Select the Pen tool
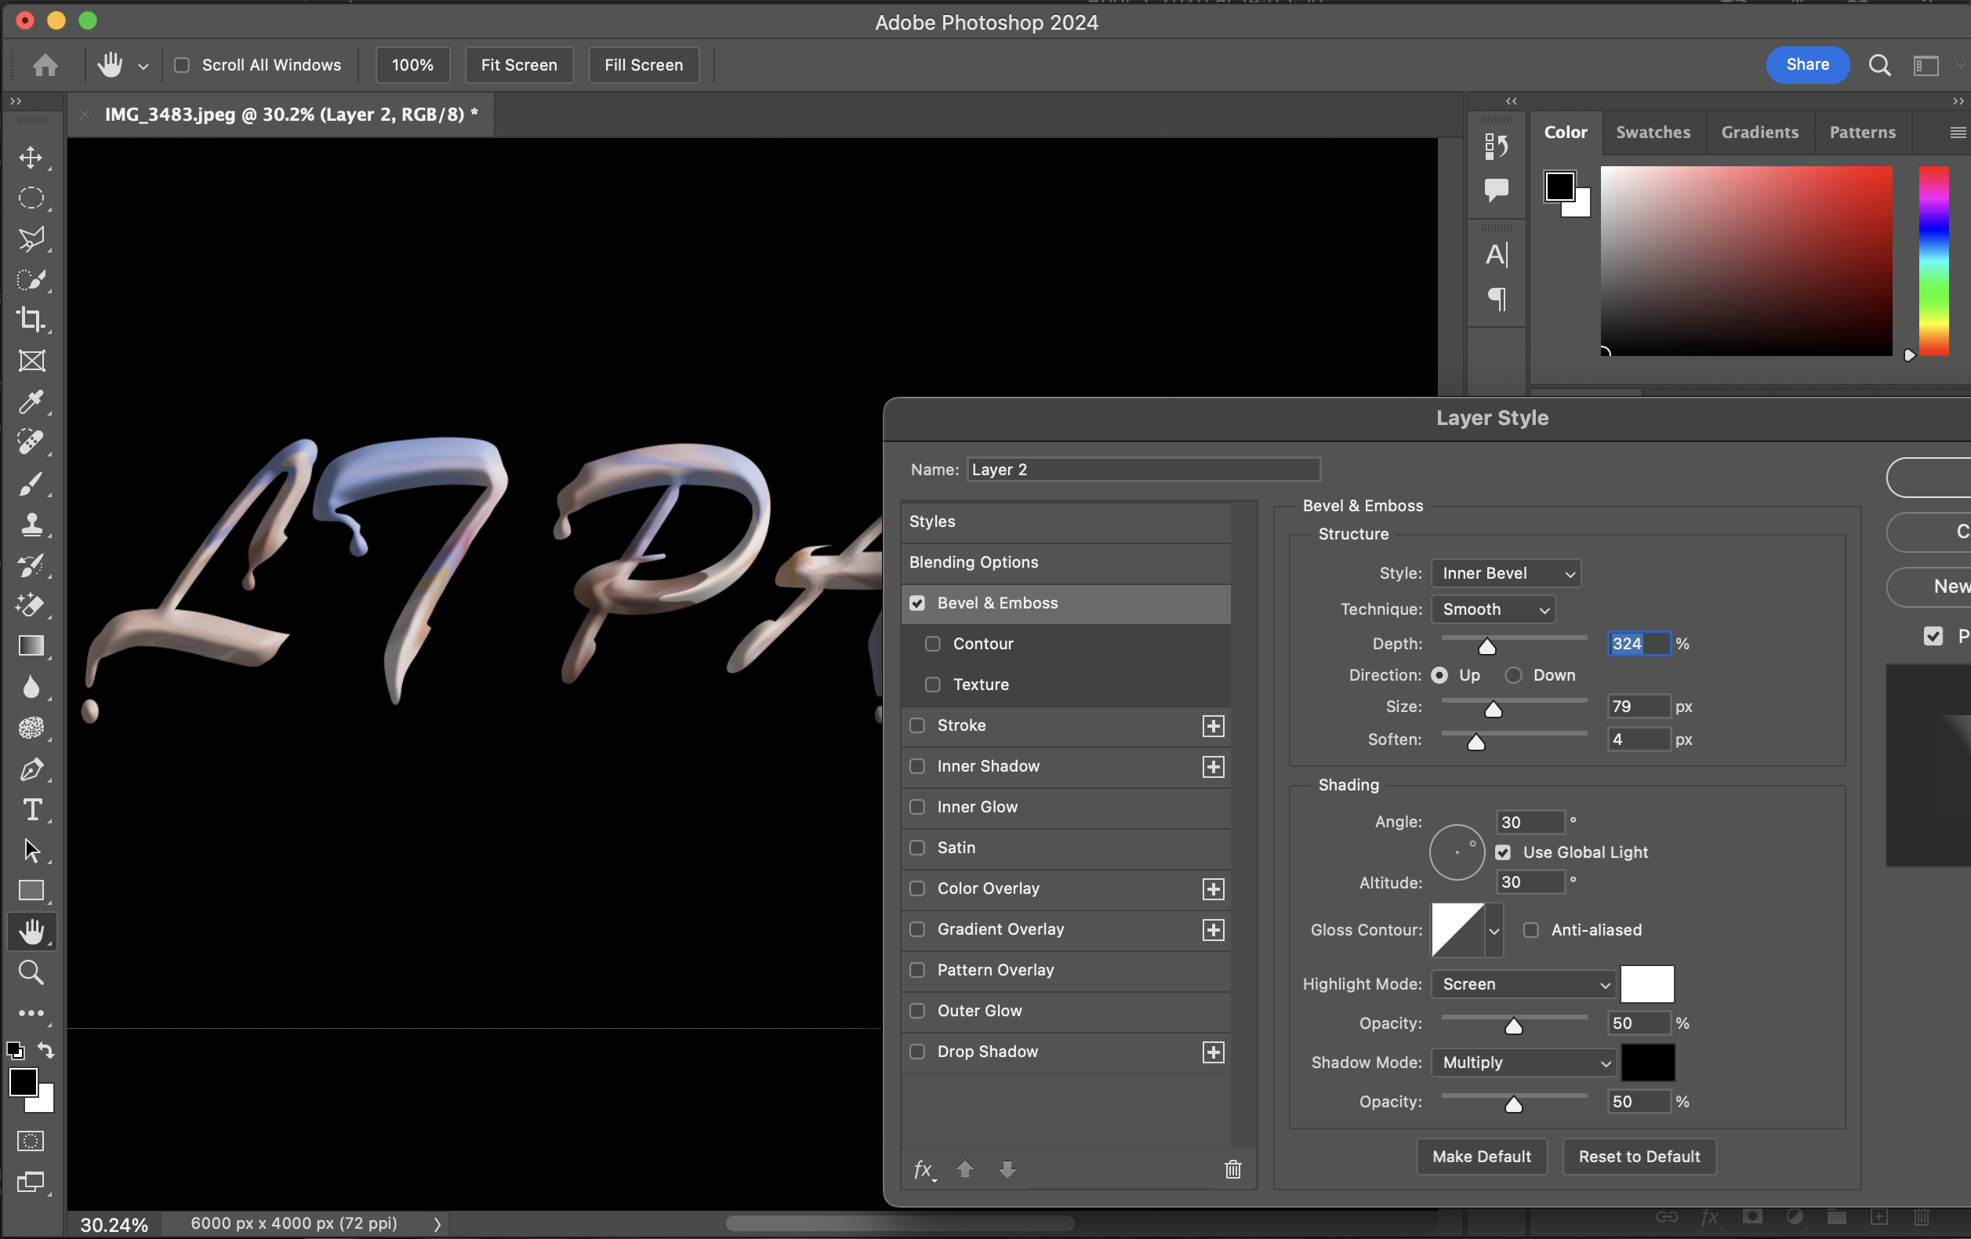Screen dimensions: 1971x1239 (x=31, y=769)
